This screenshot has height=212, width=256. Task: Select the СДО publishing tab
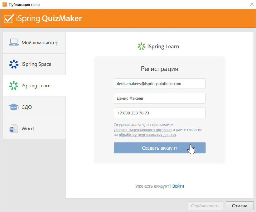[34, 107]
